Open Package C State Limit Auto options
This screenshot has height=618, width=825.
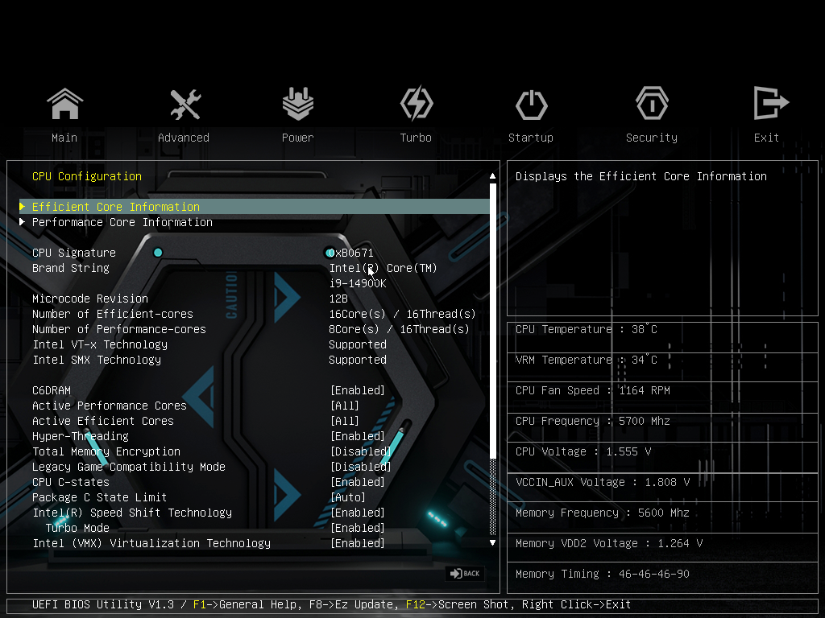[x=348, y=497]
